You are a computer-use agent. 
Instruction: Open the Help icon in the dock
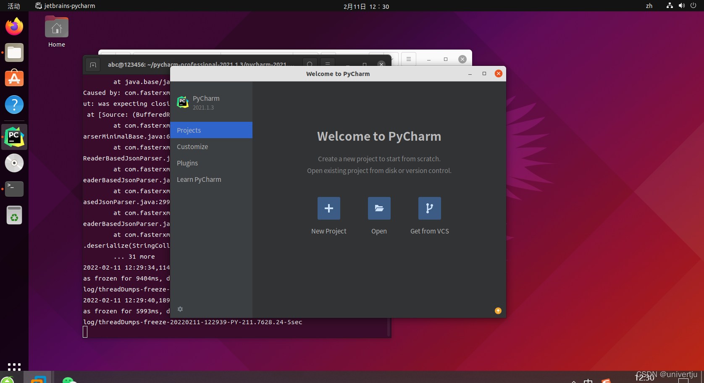point(14,105)
